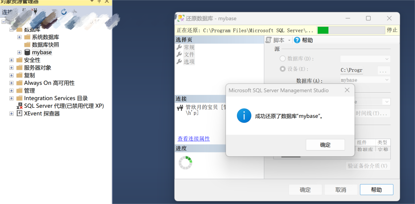The width and height of the screenshot is (415, 204).
Task: Click the Integration Services 目录 folder icon
Action: (x=19, y=98)
